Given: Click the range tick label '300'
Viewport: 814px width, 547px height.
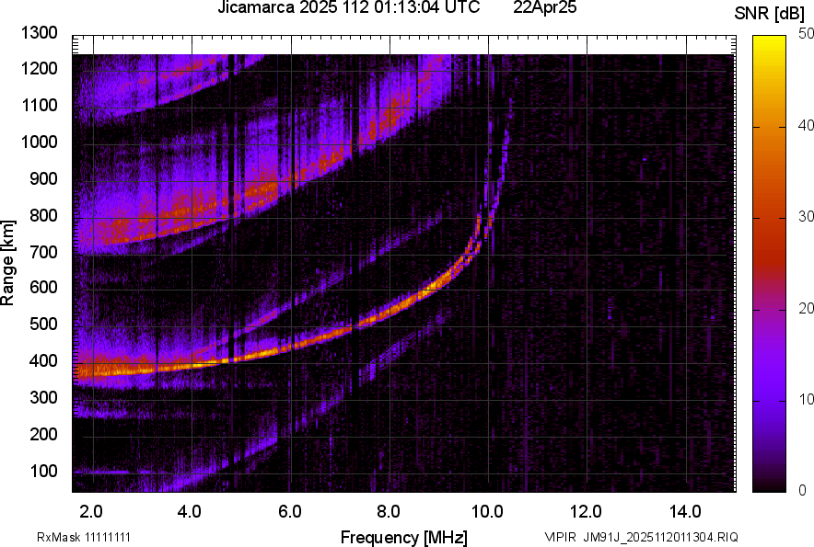Looking at the screenshot, I should 43,397.
